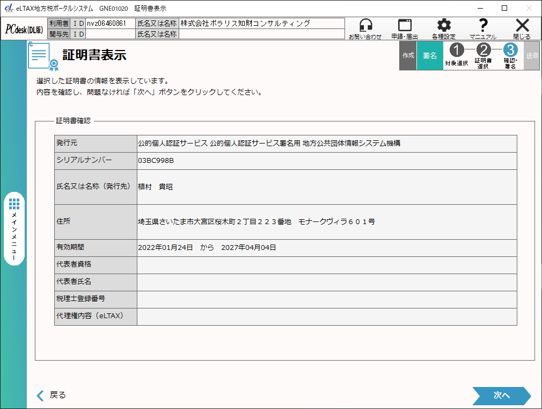
Task: Click the 利用者ID field nvz06460861
Action: (x=110, y=24)
